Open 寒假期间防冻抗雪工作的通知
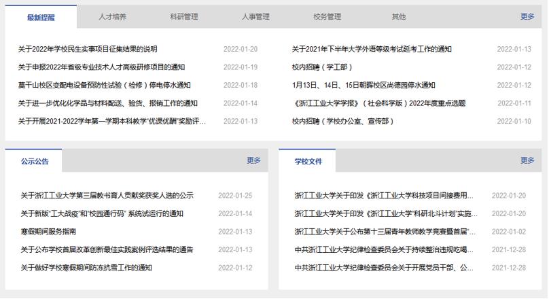 [x=86, y=268]
